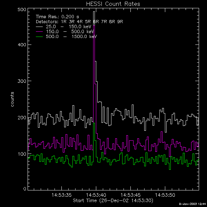
Task: Click the '25.0 - 150.0 keV' legend label
Action: (69, 27)
